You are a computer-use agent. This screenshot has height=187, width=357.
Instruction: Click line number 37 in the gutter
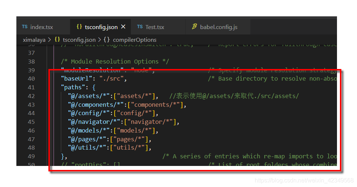click(x=31, y=53)
